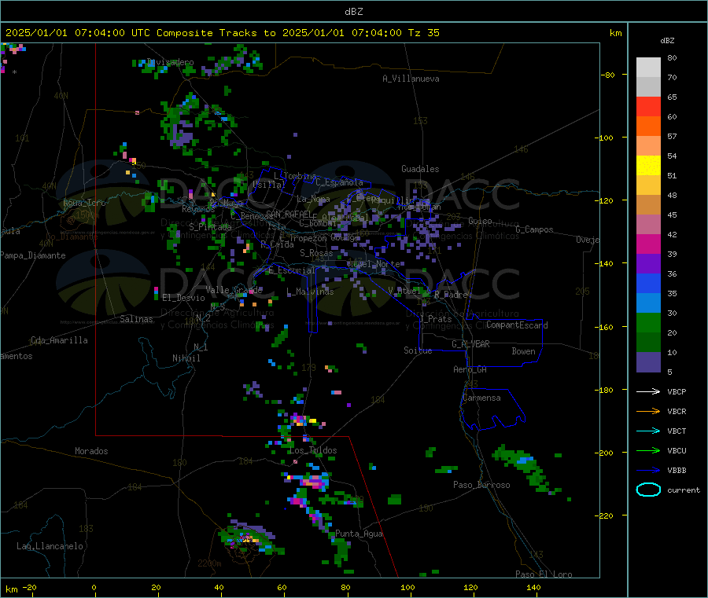Click the 'L_Malvinas' map label
The width and height of the screenshot is (708, 598).
click(x=310, y=292)
